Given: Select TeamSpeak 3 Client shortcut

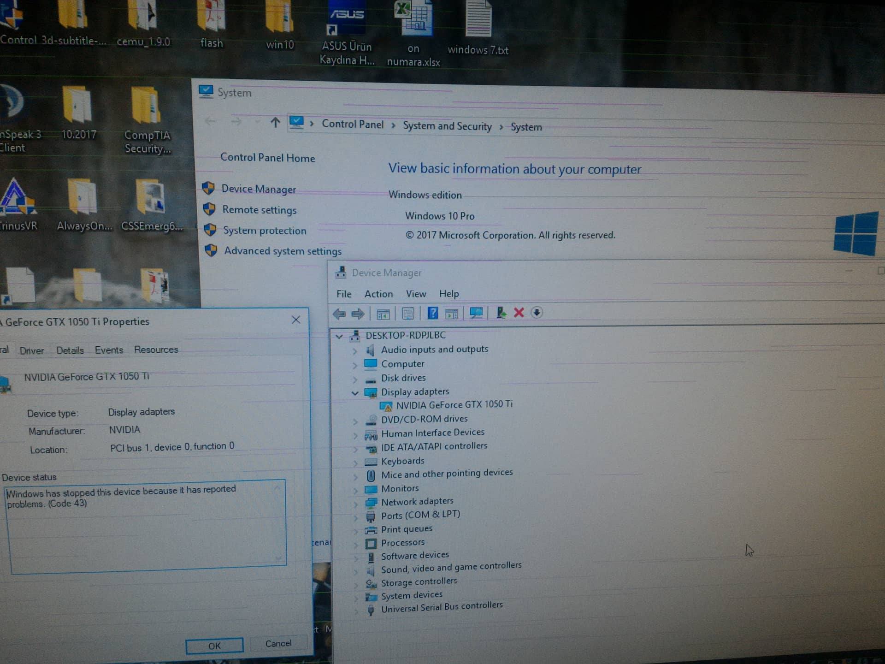Looking at the screenshot, I should [x=19, y=119].
